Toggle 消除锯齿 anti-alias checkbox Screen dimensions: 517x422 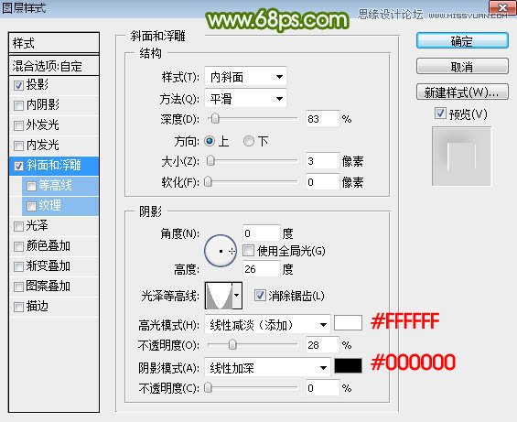pos(260,296)
